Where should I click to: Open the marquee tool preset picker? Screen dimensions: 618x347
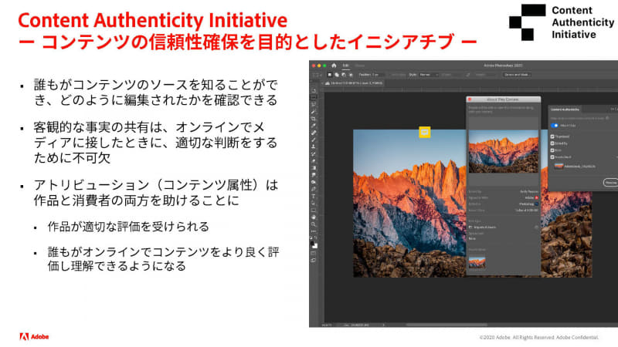(317, 75)
